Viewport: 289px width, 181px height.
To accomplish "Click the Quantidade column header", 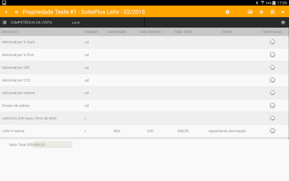I will (117, 32).
